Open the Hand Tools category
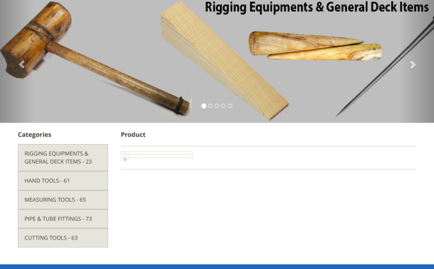 [x=63, y=180]
